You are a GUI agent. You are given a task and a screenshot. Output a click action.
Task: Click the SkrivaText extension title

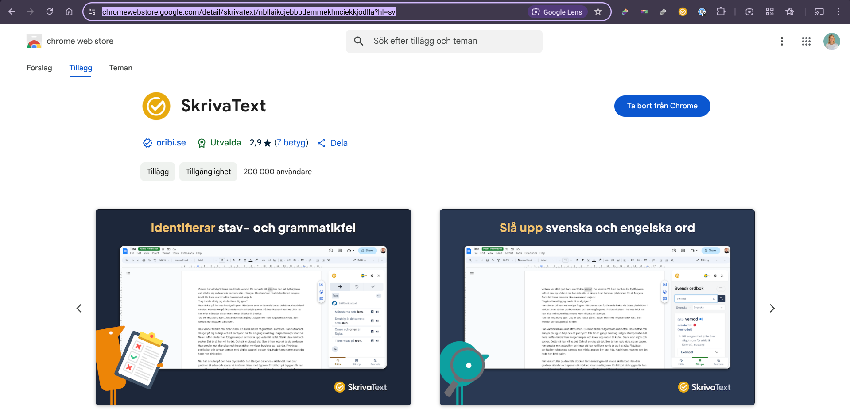(223, 106)
